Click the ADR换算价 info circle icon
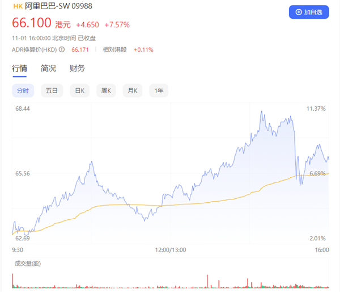 point(62,49)
